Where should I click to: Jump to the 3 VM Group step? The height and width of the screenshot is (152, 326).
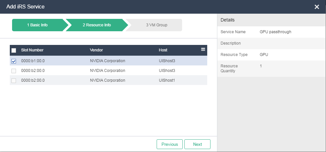pos(157,25)
